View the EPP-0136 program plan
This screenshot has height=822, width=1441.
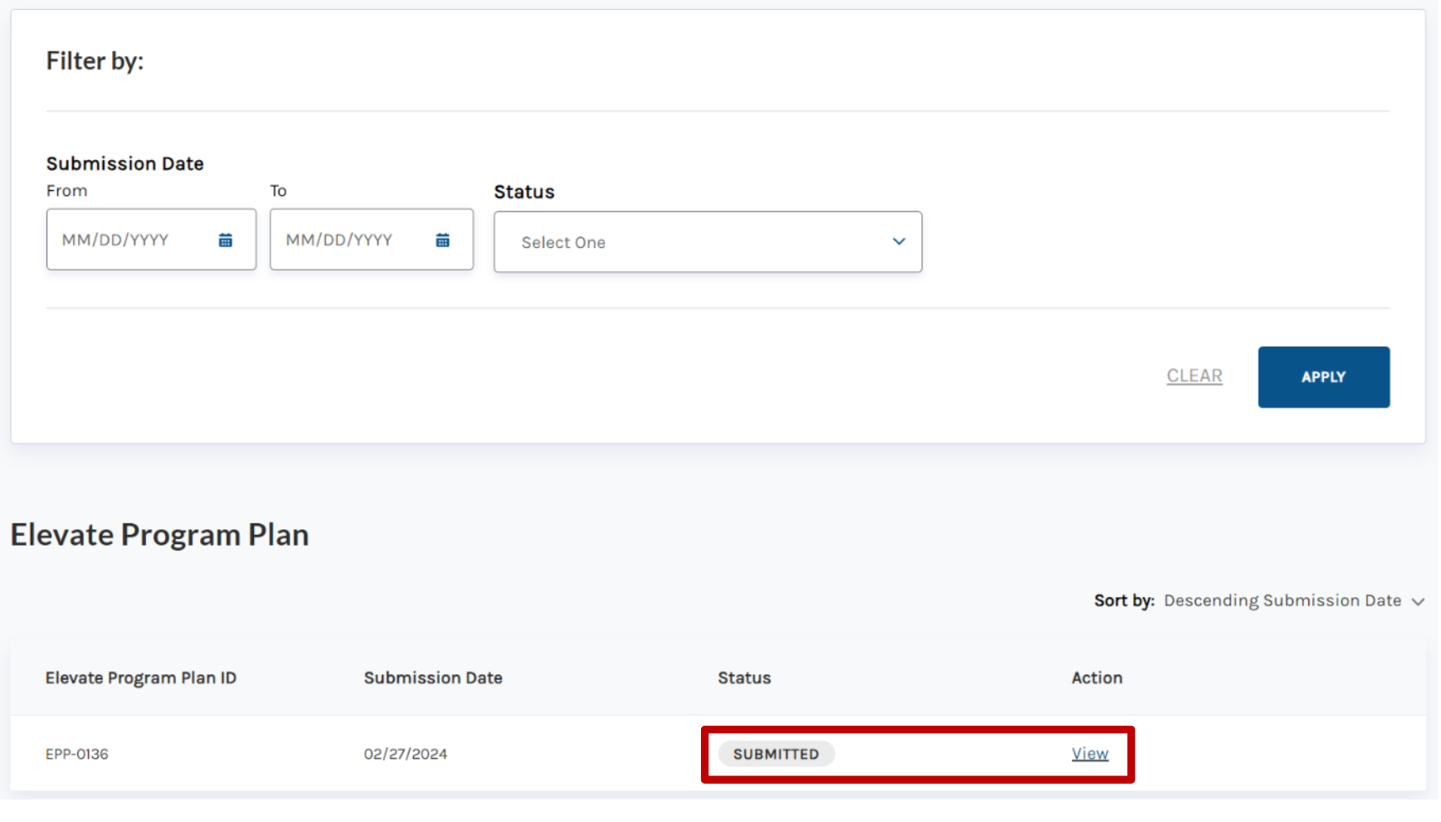(x=1089, y=753)
